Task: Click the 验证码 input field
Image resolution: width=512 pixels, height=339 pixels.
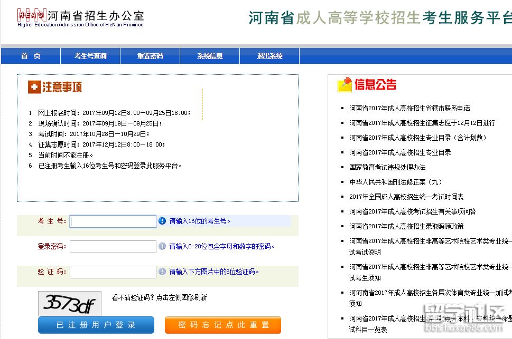Action: (113, 272)
